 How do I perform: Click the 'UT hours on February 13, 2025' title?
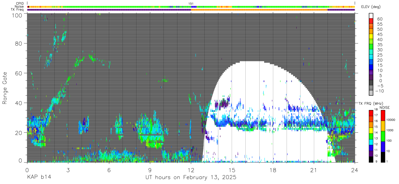coord(191,178)
